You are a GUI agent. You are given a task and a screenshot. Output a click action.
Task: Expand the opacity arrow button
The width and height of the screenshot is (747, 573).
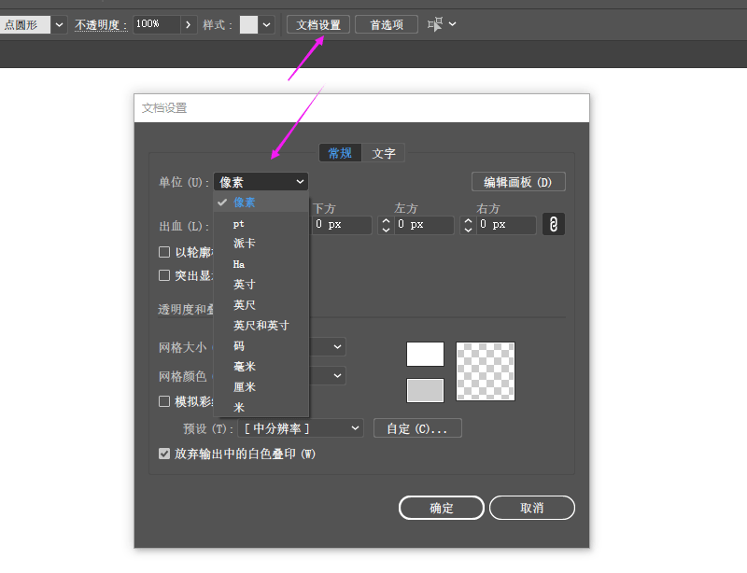pos(189,25)
